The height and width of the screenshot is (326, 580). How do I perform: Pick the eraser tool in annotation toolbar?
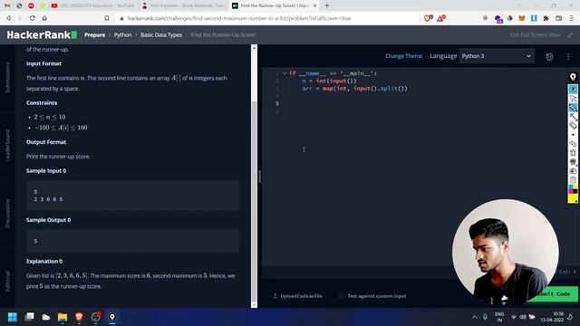[x=573, y=125]
